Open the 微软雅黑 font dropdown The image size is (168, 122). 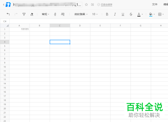(x=81, y=14)
